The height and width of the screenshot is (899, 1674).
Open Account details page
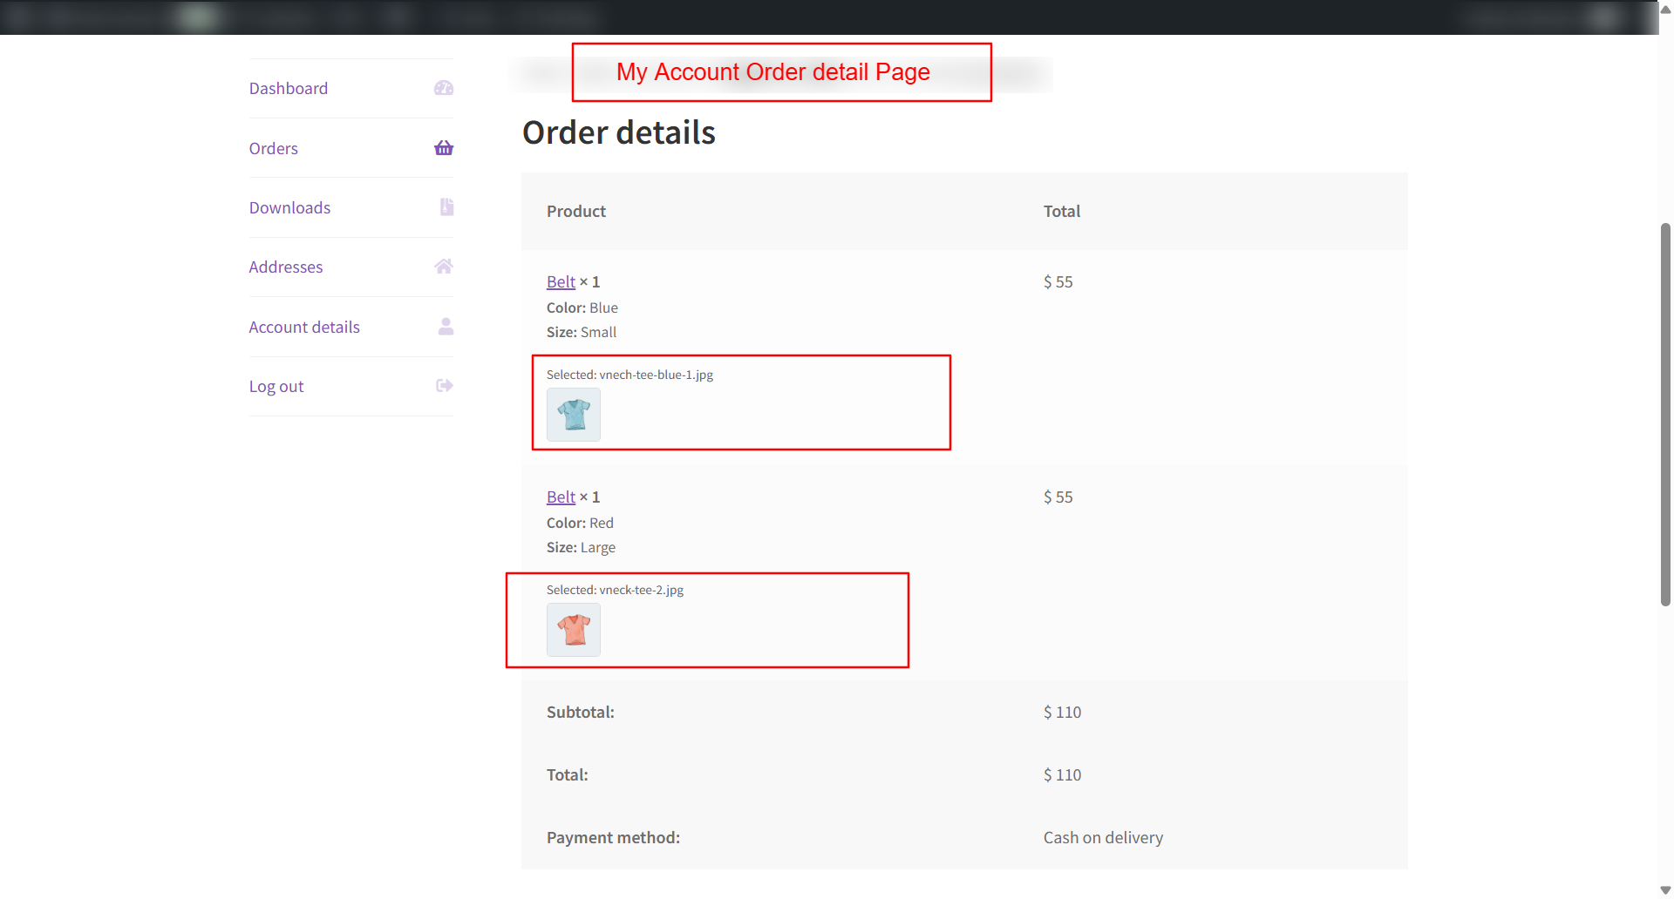point(304,328)
